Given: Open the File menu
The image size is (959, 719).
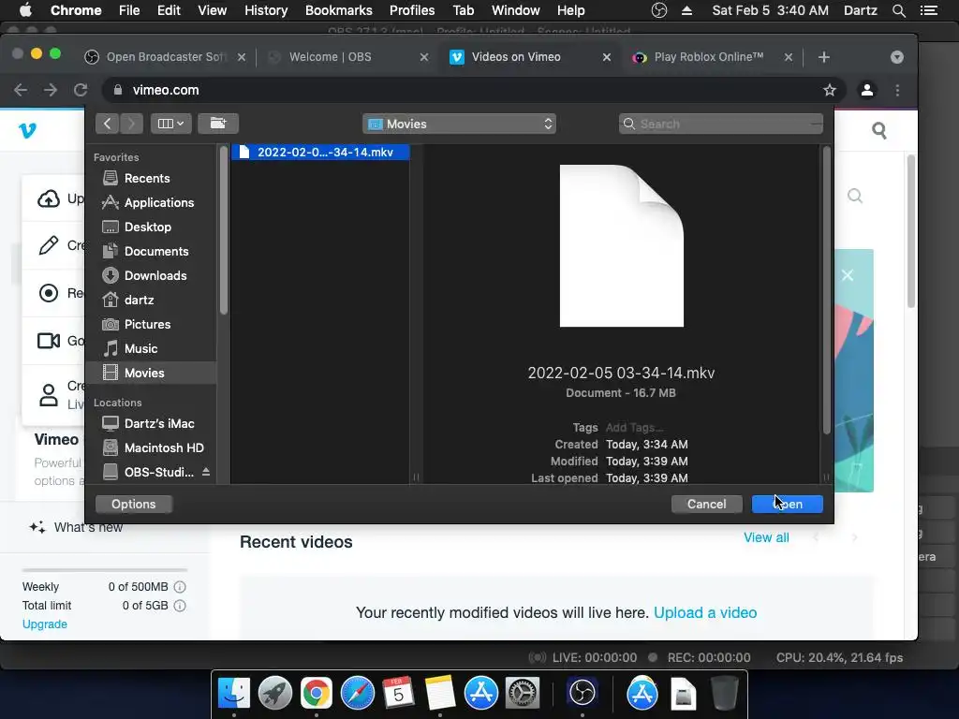Looking at the screenshot, I should tap(129, 10).
